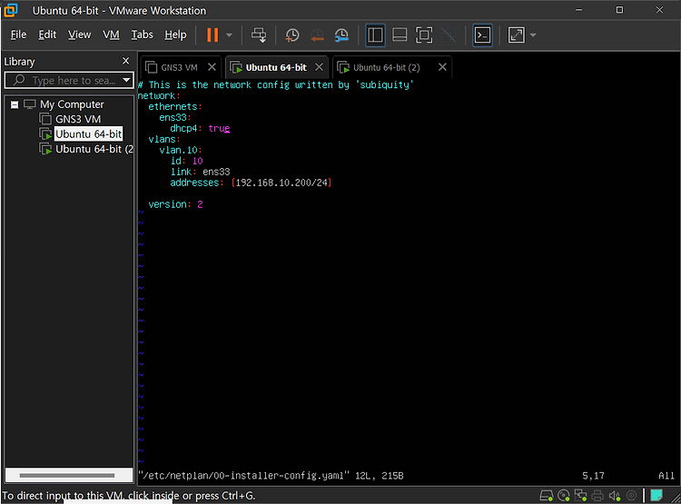Select My Computer in the library
This screenshot has height=504, width=681.
pyautogui.click(x=72, y=104)
